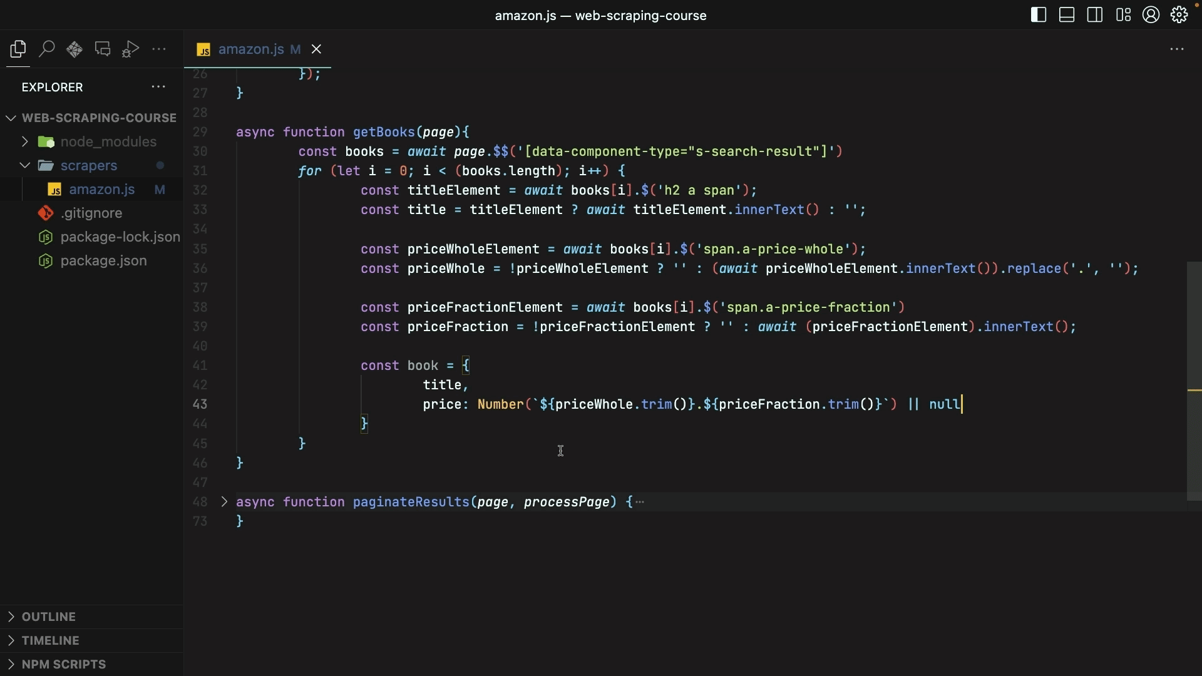The height and width of the screenshot is (676, 1202).
Task: Click the EXPLORER panel title
Action: pyautogui.click(x=52, y=87)
